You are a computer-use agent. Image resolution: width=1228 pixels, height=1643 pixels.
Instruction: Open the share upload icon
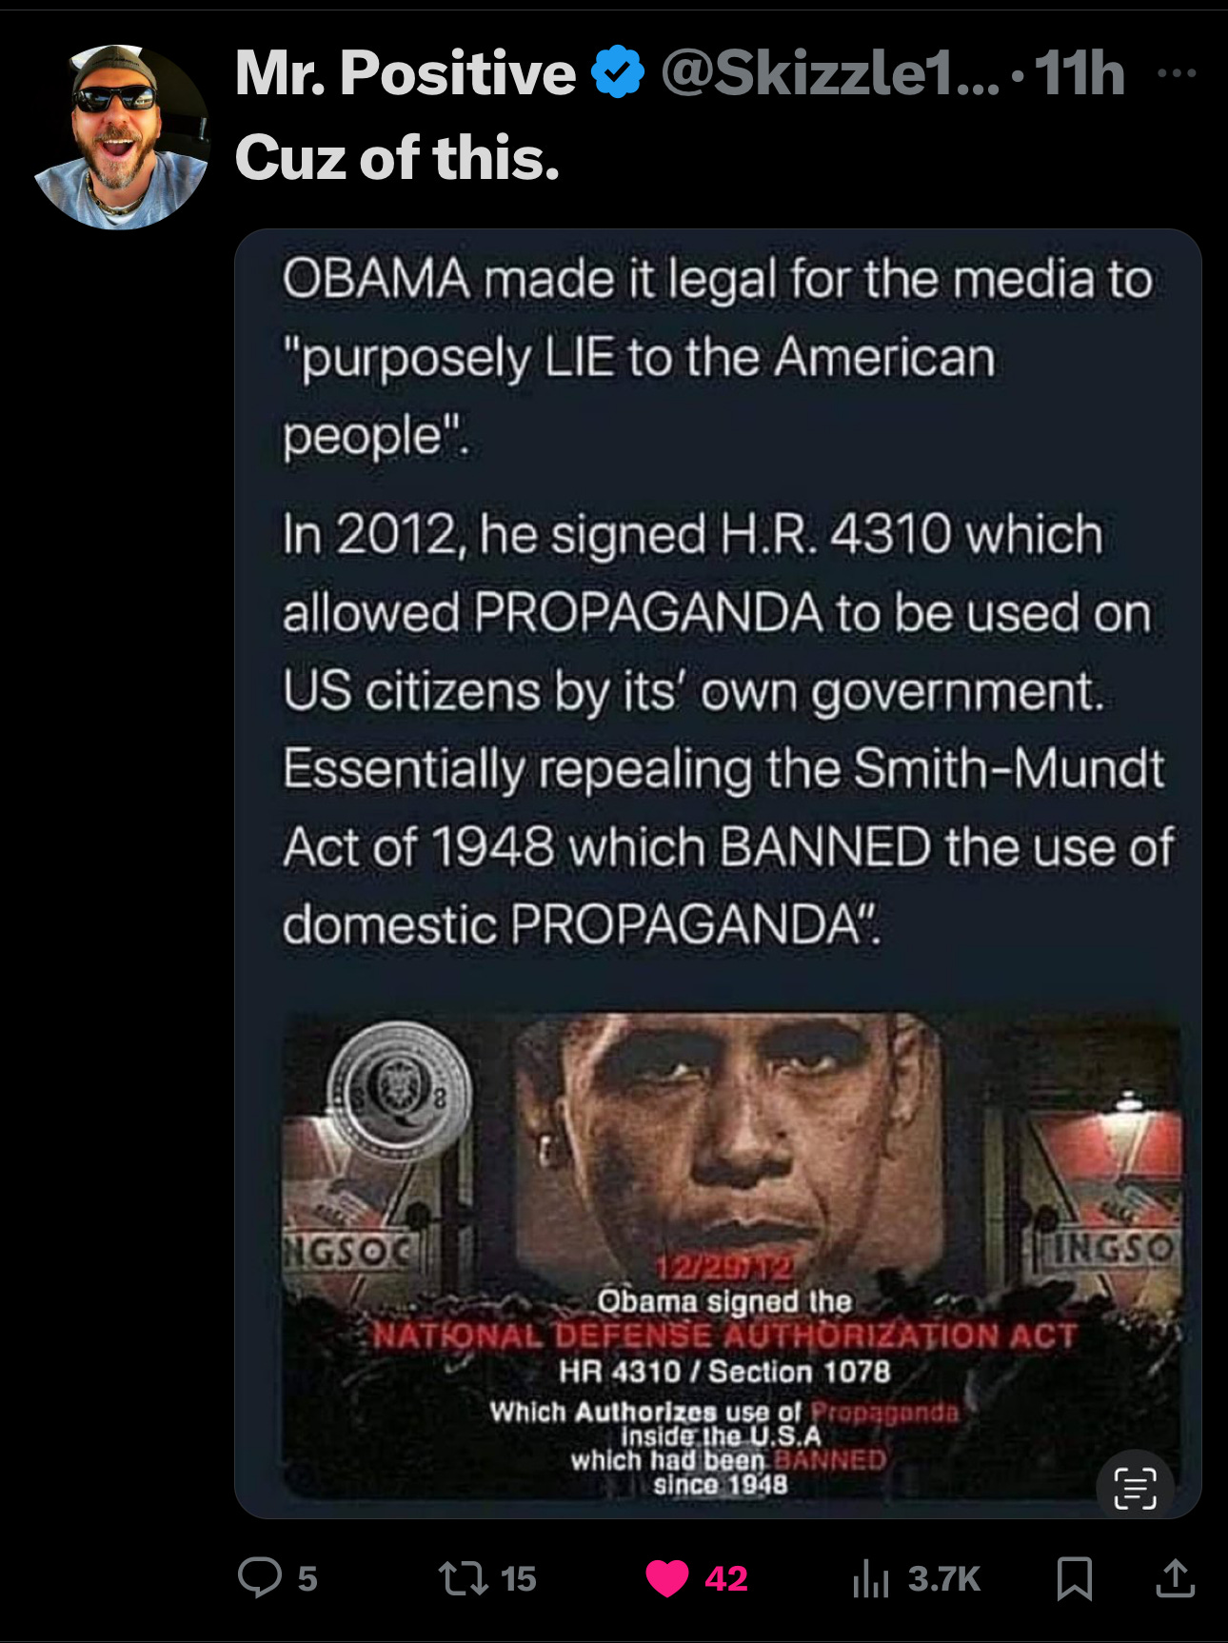pyautogui.click(x=1176, y=1577)
